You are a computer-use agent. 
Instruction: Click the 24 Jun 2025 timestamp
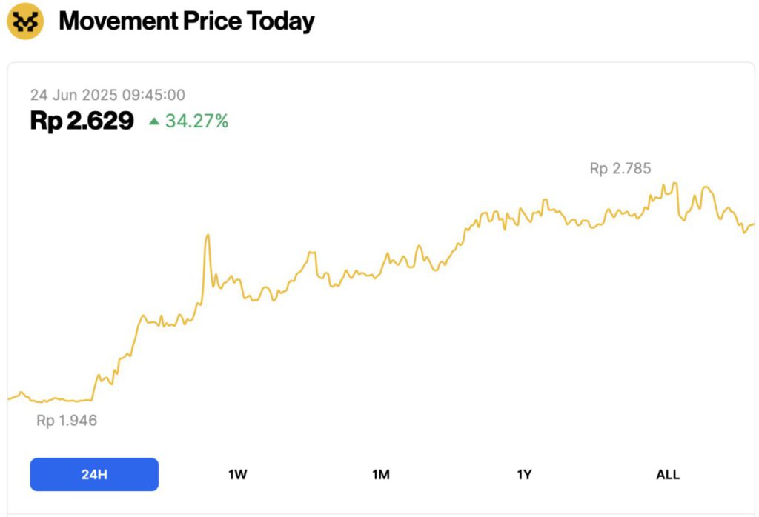107,95
